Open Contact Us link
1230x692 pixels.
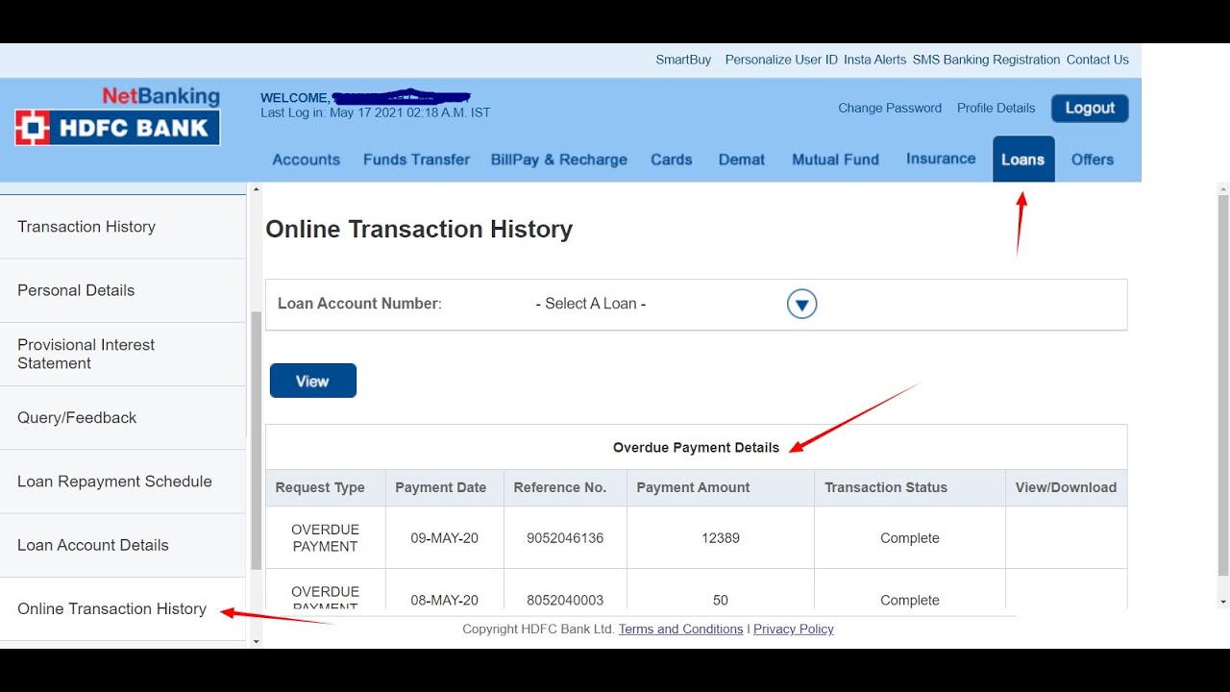click(x=1097, y=60)
